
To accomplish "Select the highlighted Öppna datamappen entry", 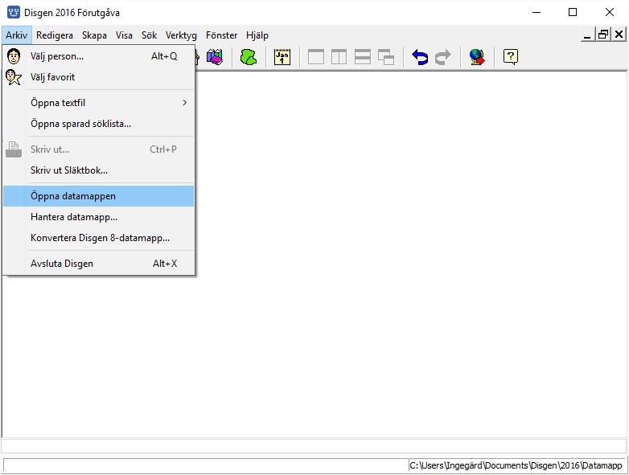I will [x=98, y=196].
